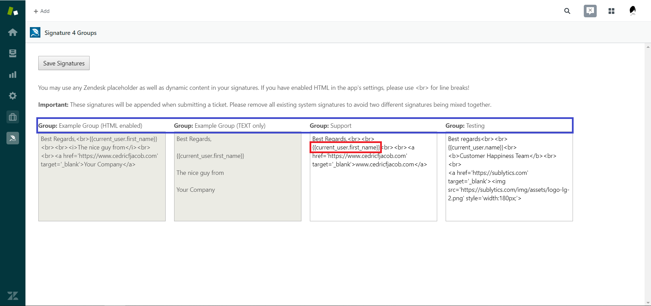Click into the Support group signature box
651x306 pixels.
373,193
